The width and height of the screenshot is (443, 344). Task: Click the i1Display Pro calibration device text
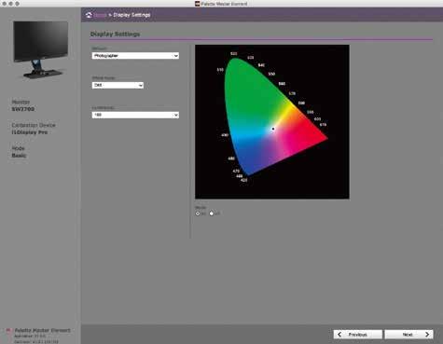[x=30, y=132]
